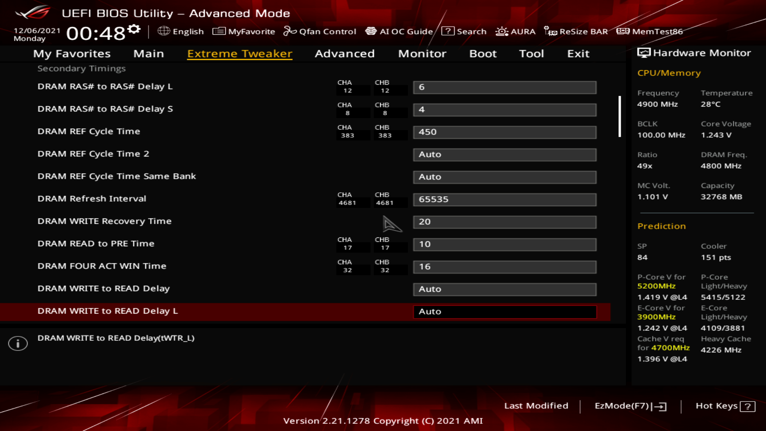This screenshot has width=766, height=431.
Task: Switch to the Advanced tab
Action: 344,53
